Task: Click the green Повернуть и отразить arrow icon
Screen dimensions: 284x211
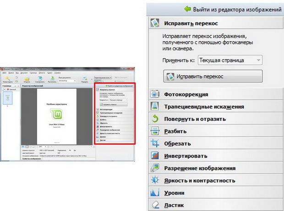Action: coord(154,119)
